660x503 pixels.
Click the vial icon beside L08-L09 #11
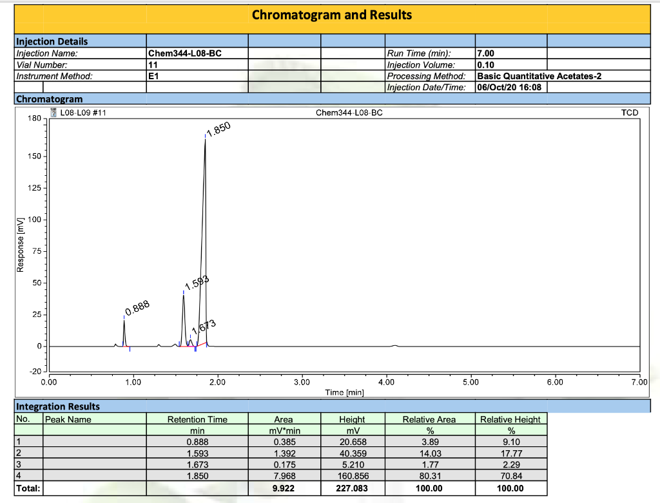53,113
